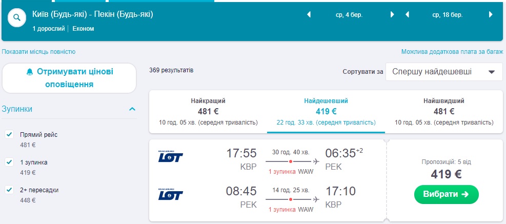
Task: Collapse the Зупинки filter section
Action: (132, 109)
